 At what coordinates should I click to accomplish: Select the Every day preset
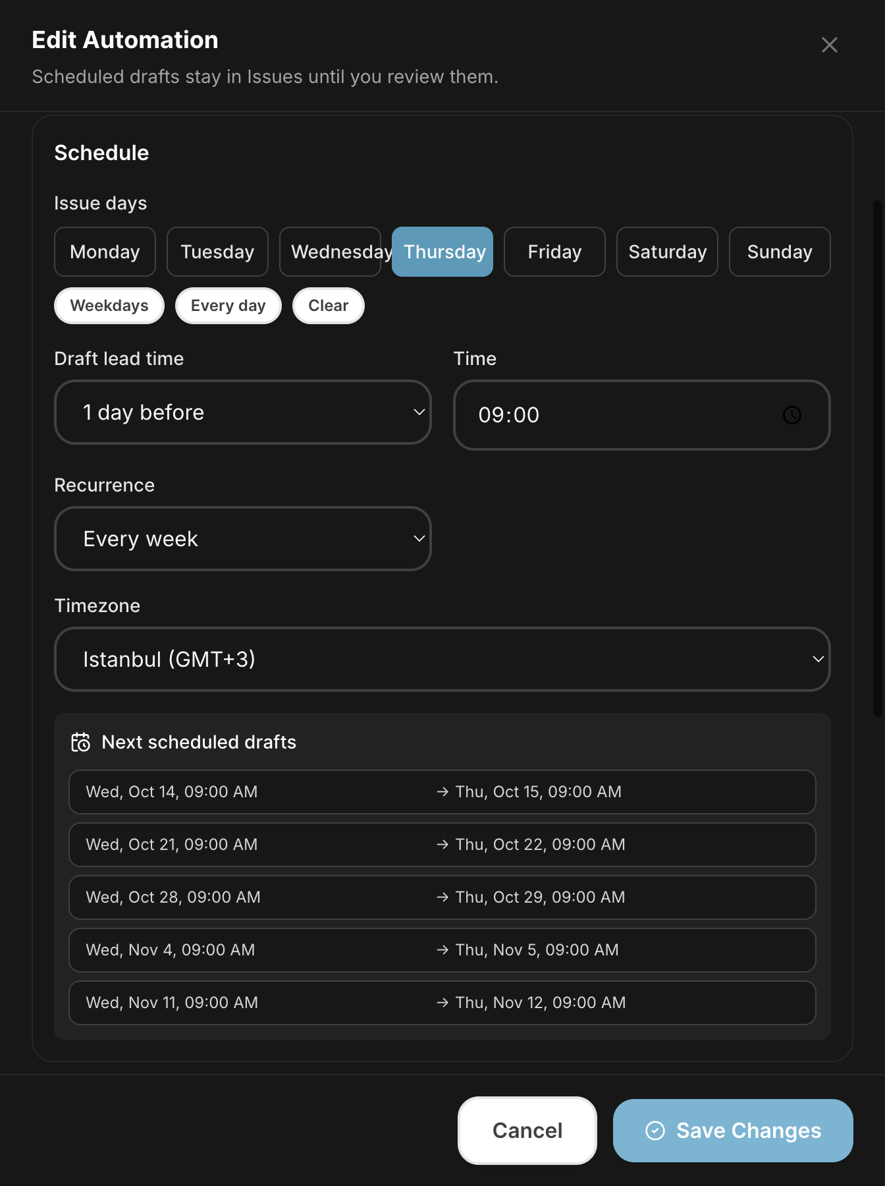click(x=228, y=306)
